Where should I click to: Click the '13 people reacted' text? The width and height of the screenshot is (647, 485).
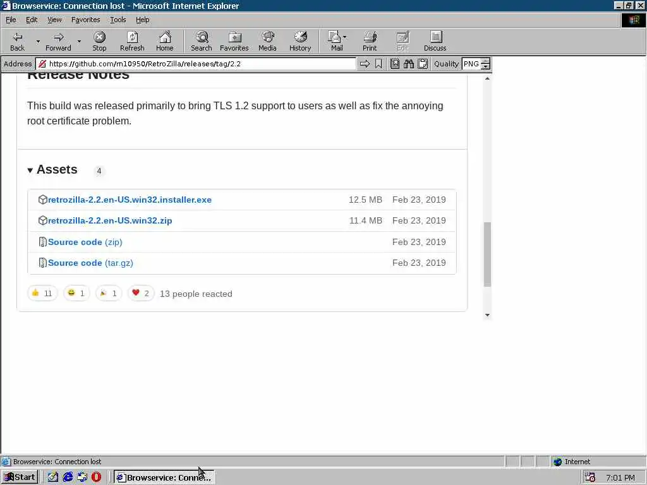[x=196, y=294]
